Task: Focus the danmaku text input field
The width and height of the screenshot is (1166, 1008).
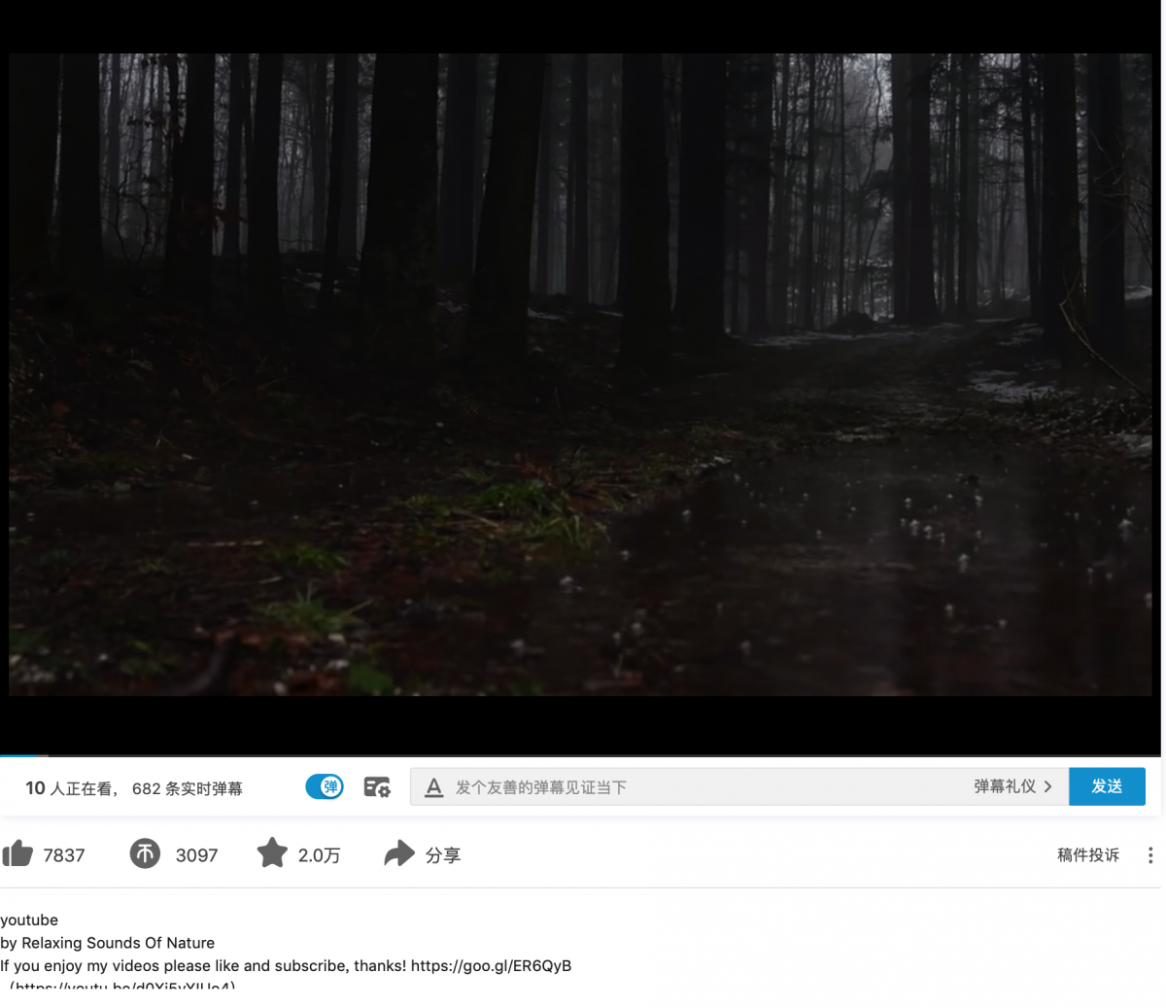Action: click(x=700, y=787)
